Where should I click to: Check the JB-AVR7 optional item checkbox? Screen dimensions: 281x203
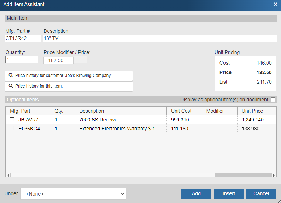(12, 120)
